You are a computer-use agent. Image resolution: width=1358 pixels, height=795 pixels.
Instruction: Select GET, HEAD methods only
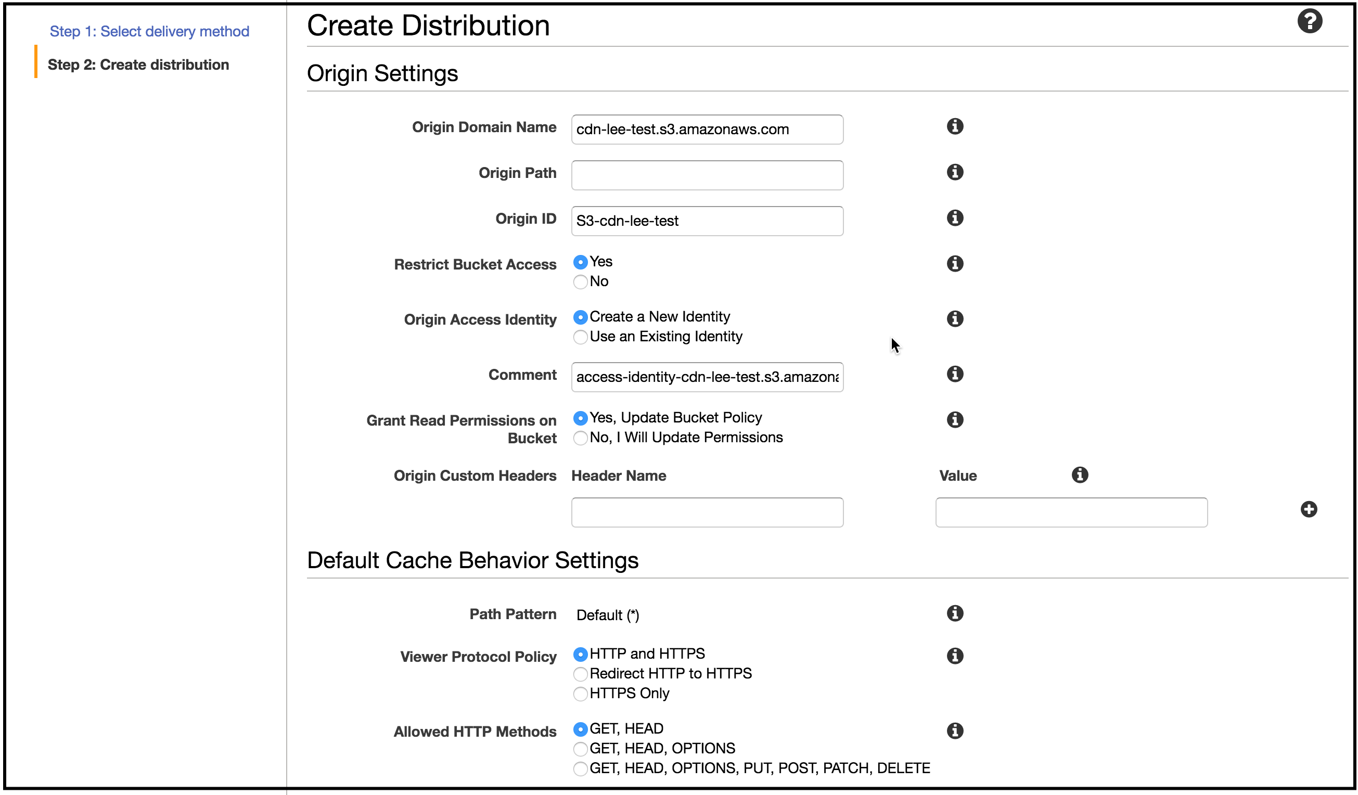pyautogui.click(x=580, y=729)
